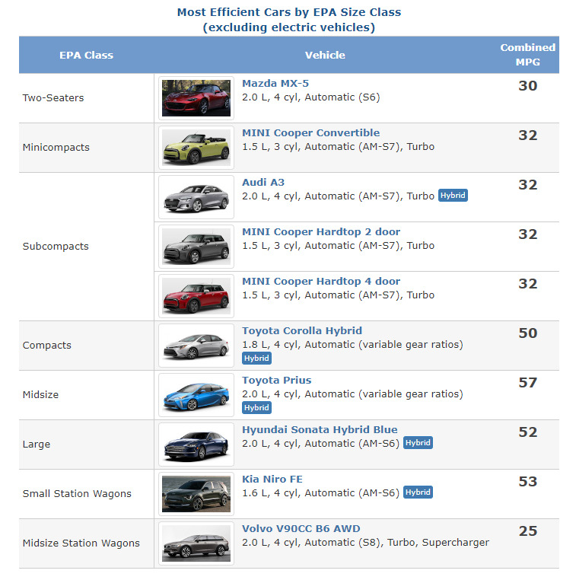Screen dimensions: 576x580
Task: Click the Volvo V90CC wagon photo
Action: [196, 543]
